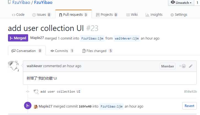Switch to the Issues tab
This screenshot has height=115, width=200.
[42, 15]
